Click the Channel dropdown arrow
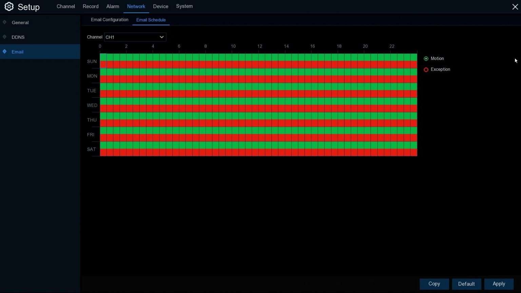 [161, 37]
